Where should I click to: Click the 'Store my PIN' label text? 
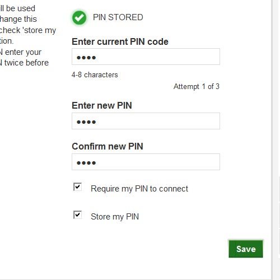coord(115,217)
